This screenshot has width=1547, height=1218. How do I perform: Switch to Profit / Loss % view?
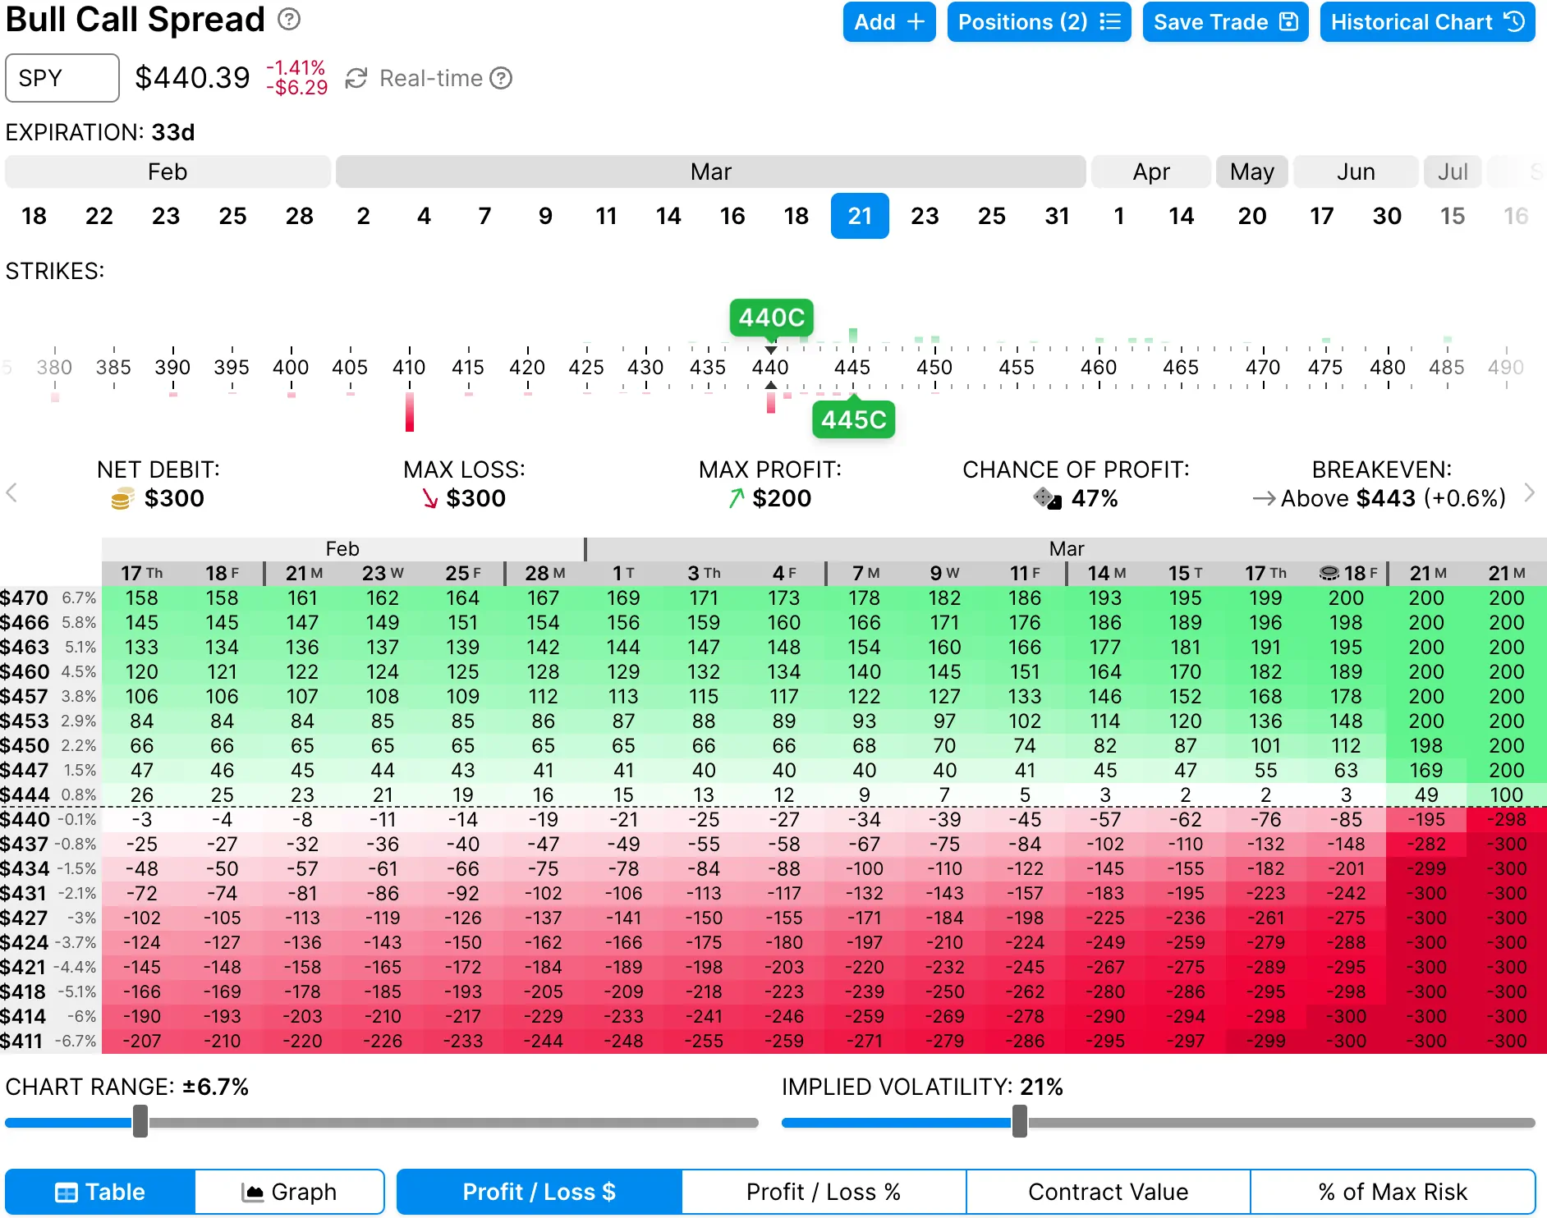click(824, 1191)
